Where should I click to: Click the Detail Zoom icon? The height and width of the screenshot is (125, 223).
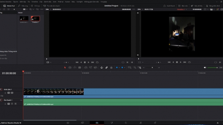click(x=134, y=68)
